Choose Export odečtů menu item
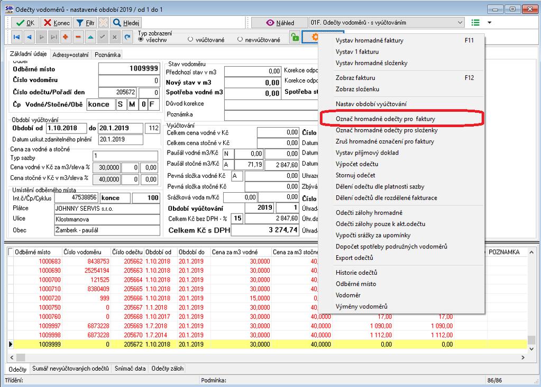Viewport: 541px width, 387px height. coord(401,258)
